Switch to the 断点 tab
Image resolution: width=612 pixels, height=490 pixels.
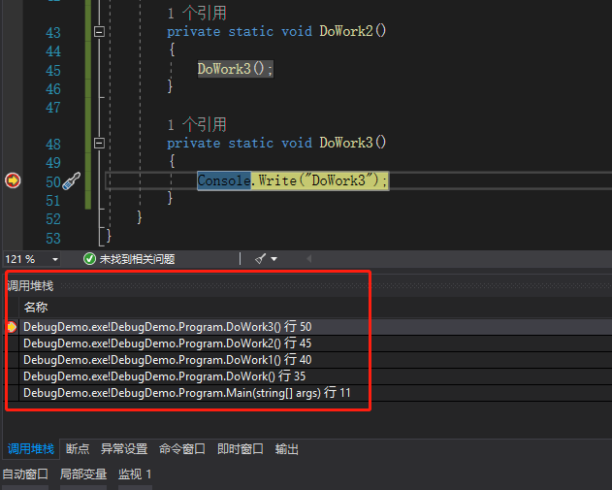tap(78, 449)
